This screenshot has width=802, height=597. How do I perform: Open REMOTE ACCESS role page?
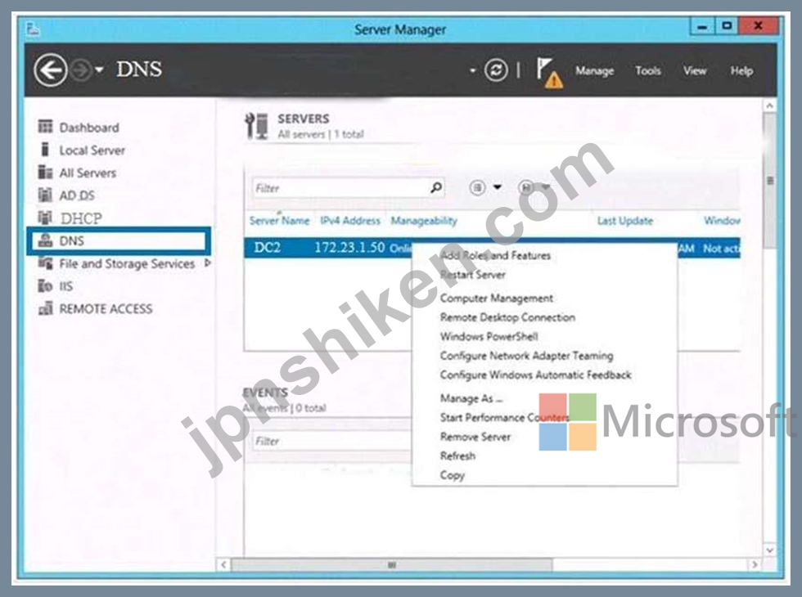click(106, 309)
